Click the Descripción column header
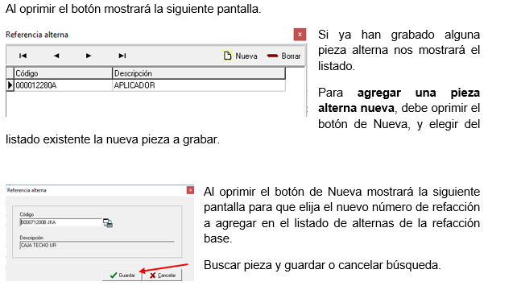Image resolution: width=517 pixels, height=290 pixels. pyautogui.click(x=198, y=73)
